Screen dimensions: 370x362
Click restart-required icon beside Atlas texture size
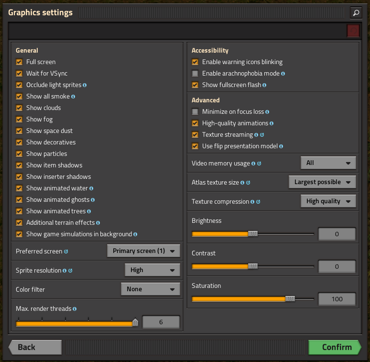tap(248, 183)
